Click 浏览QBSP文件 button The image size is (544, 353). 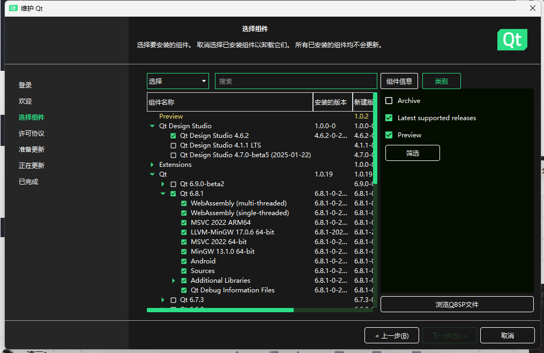point(457,304)
